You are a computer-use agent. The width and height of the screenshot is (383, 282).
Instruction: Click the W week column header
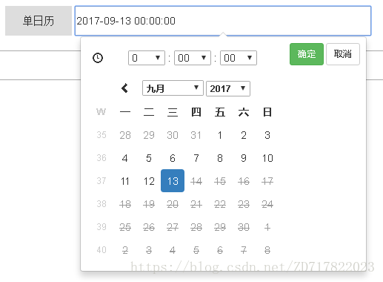pos(101,112)
